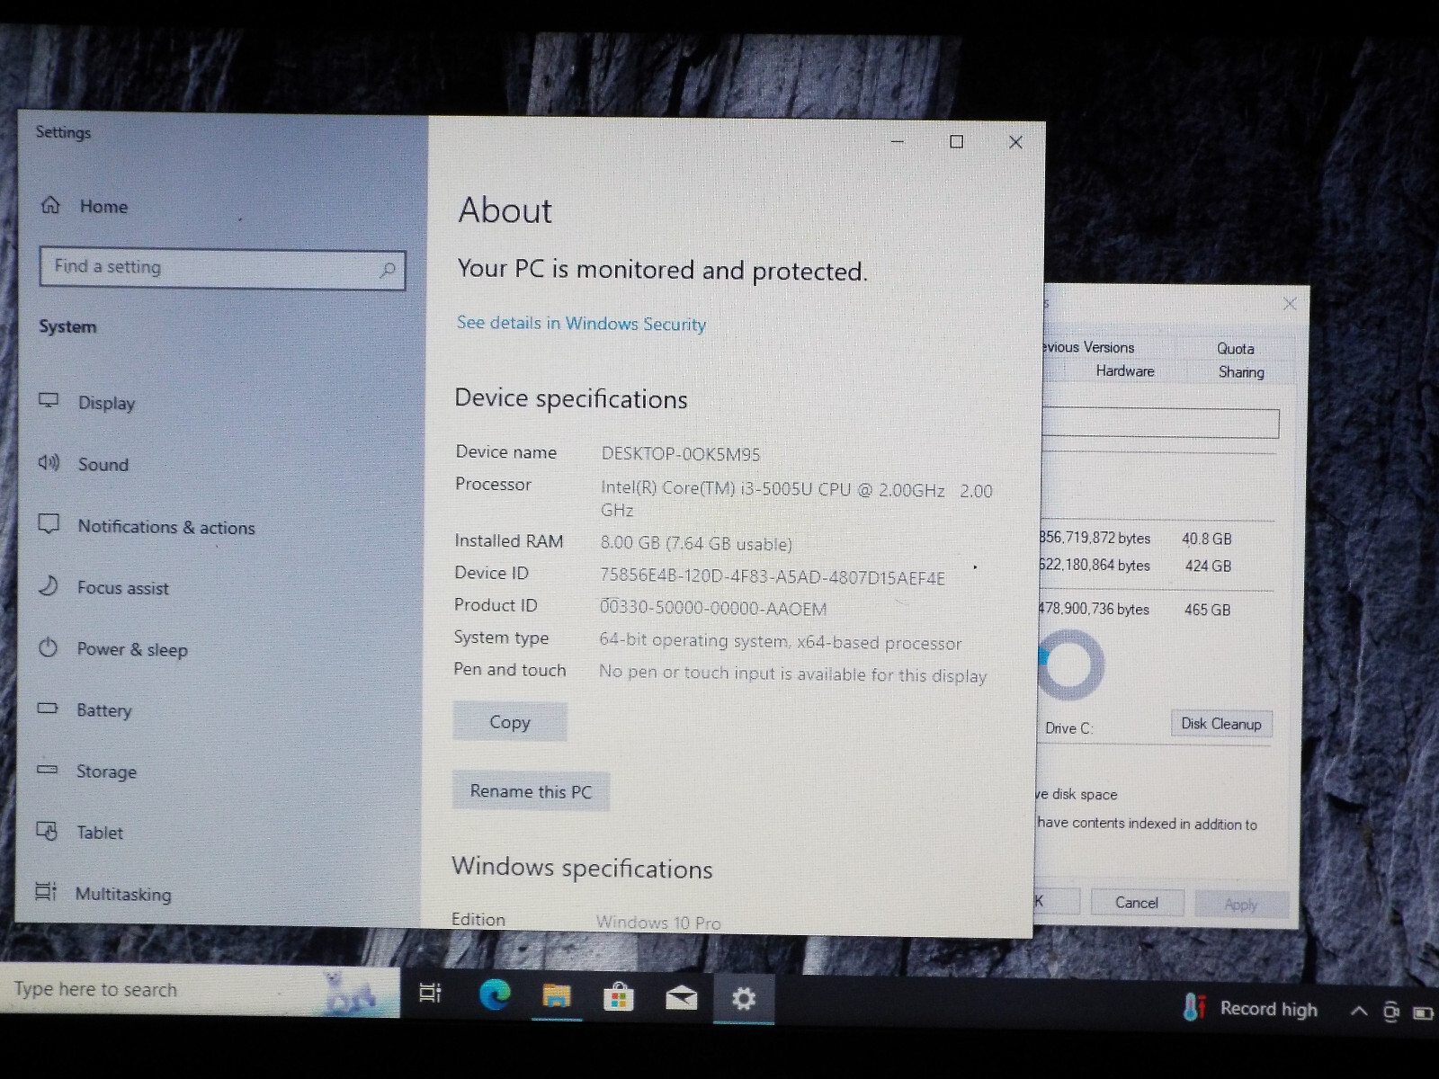The image size is (1439, 1079).
Task: Open Battery settings
Action: pos(85,709)
